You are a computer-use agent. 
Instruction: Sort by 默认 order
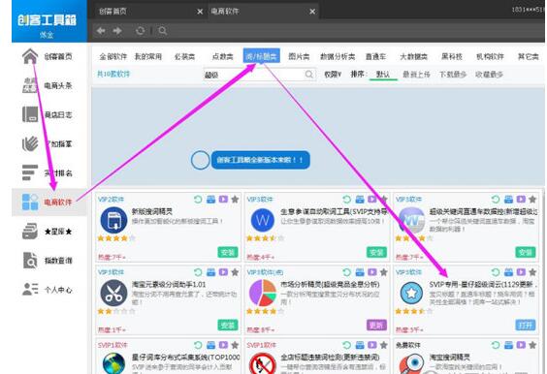[383, 75]
